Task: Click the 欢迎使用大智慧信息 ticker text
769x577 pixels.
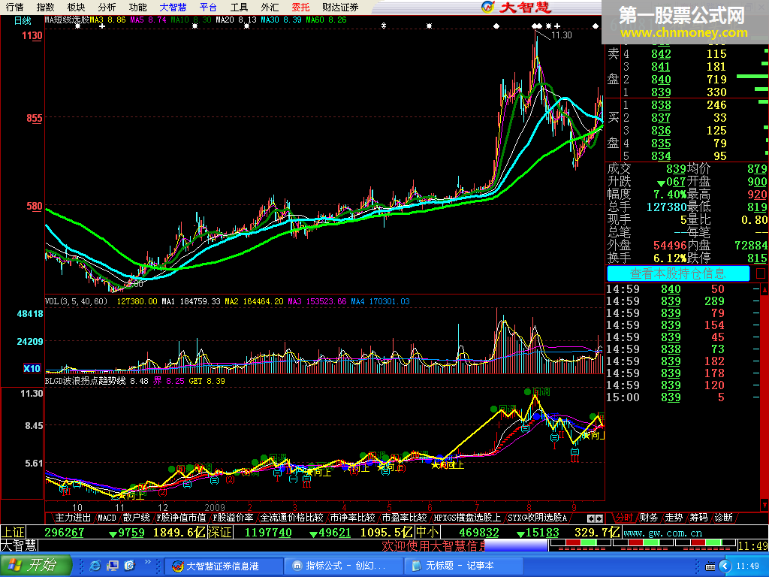Action: click(x=433, y=545)
